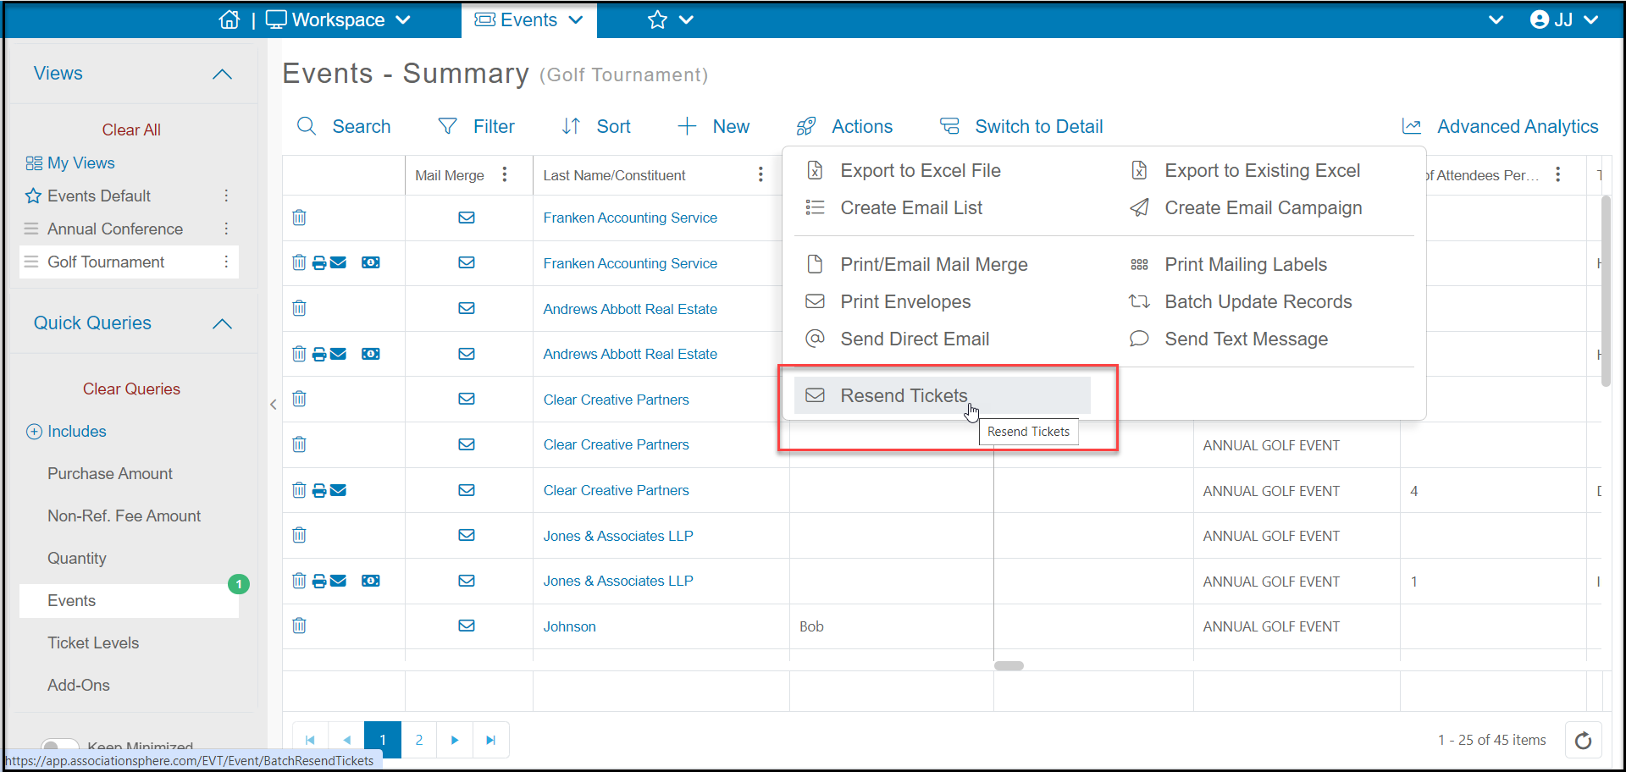Print ticket icon in second Franken Accounting row
The width and height of the screenshot is (1626, 772).
tap(319, 262)
